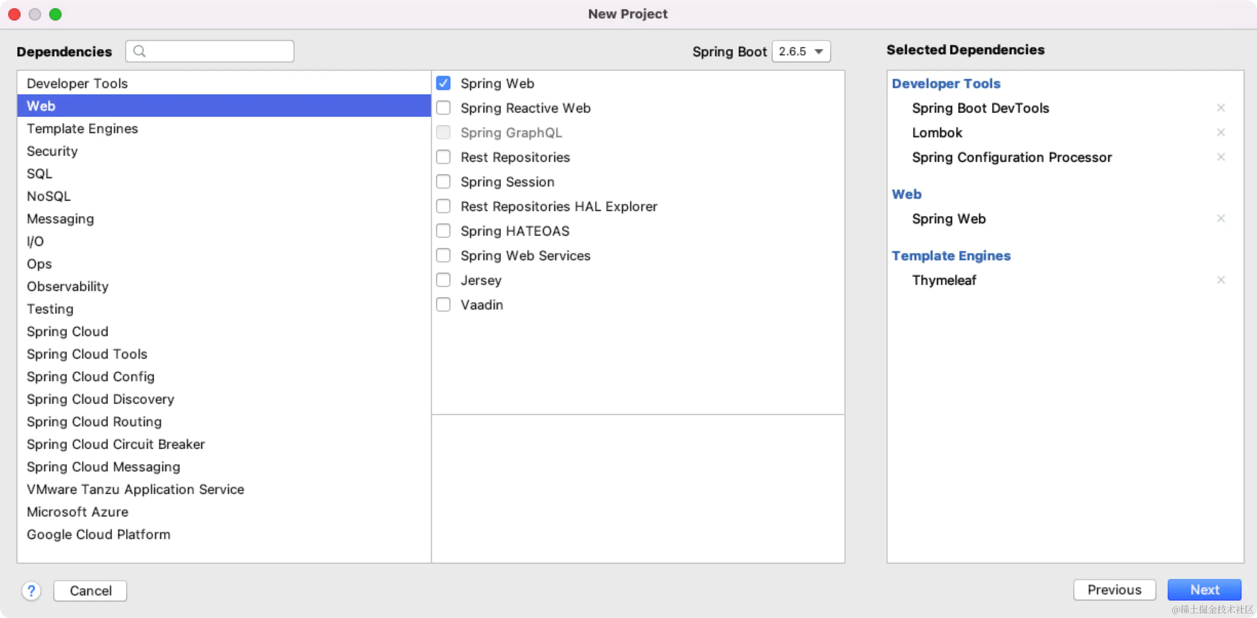The width and height of the screenshot is (1257, 618).
Task: Remove Lombok using its X icon
Action: tap(1221, 132)
